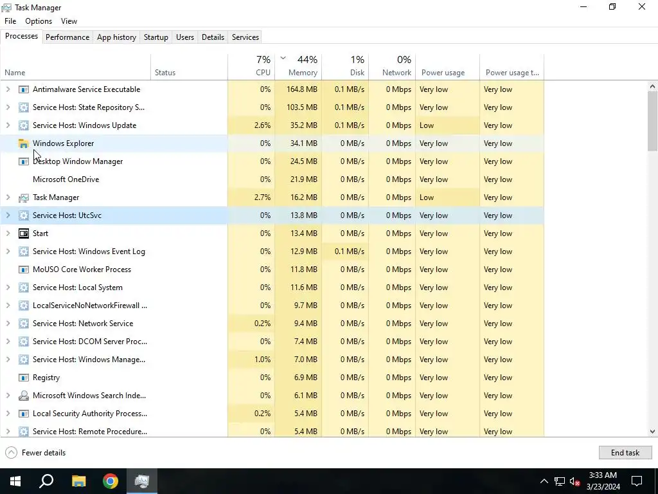This screenshot has width=658, height=494.
Task: Click the Task Manager taskbar icon
Action: pyautogui.click(x=142, y=481)
